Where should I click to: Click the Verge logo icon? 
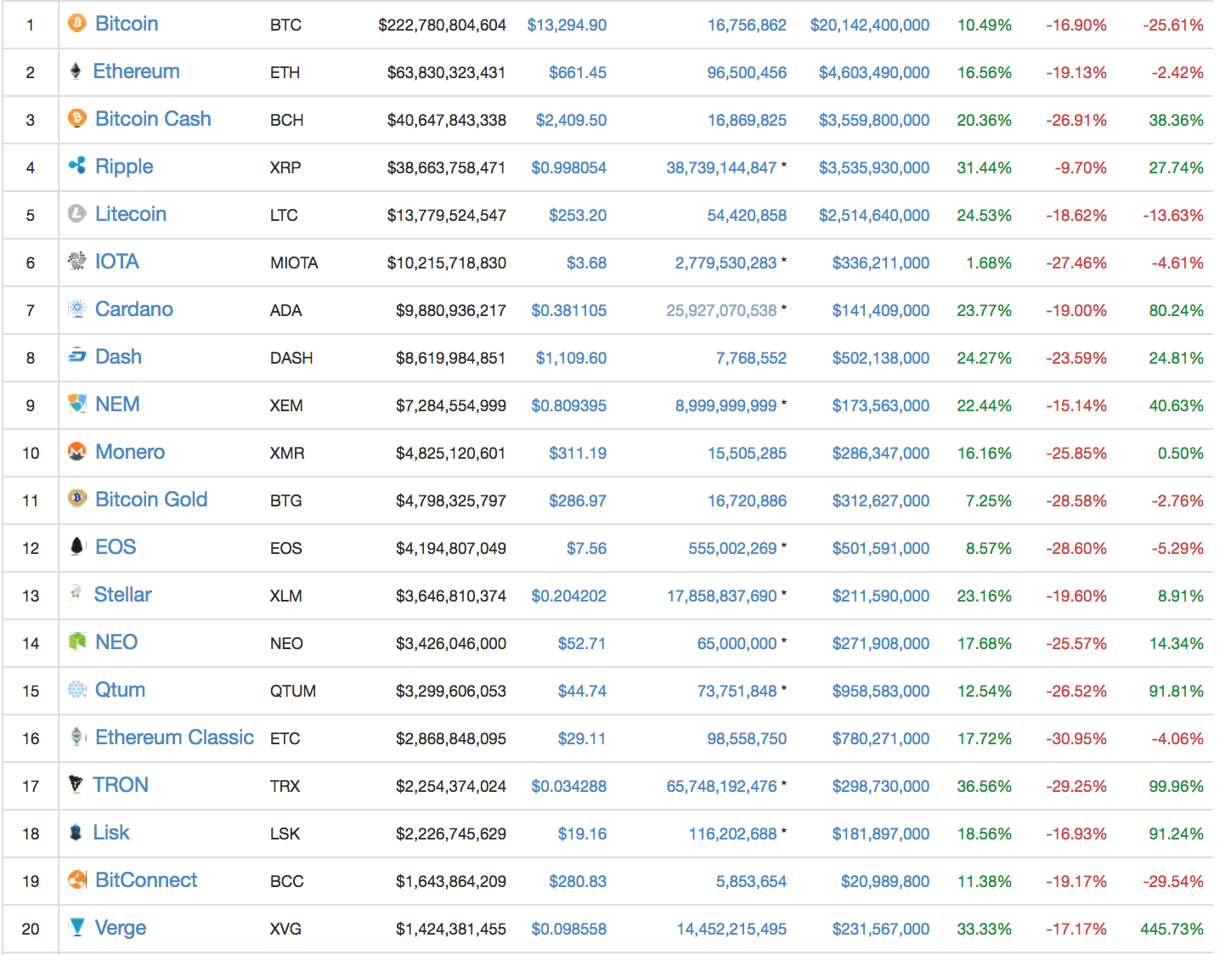click(x=76, y=928)
